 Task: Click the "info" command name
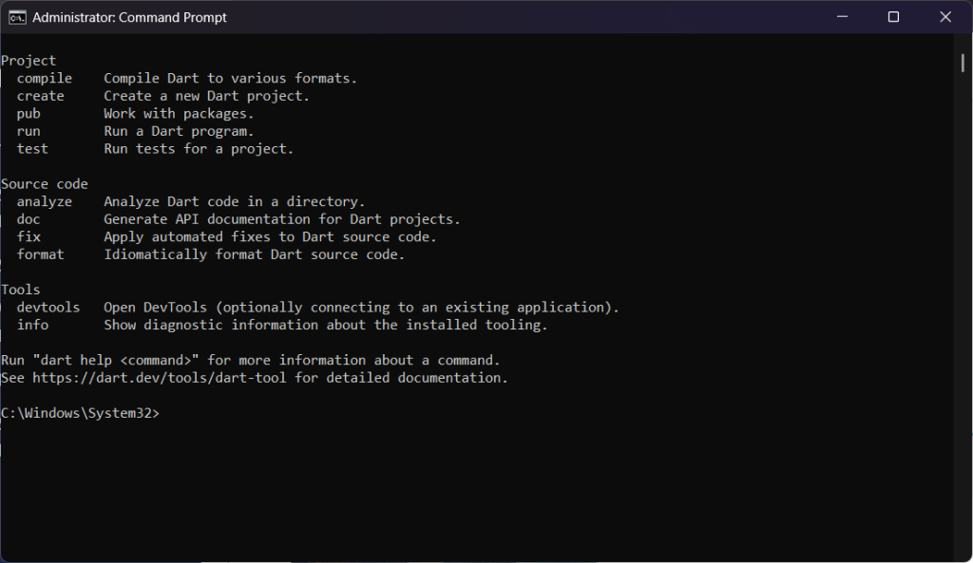click(32, 325)
